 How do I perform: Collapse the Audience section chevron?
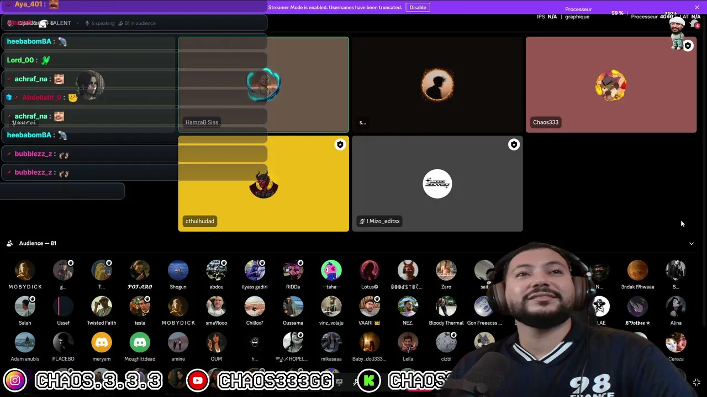tap(691, 243)
